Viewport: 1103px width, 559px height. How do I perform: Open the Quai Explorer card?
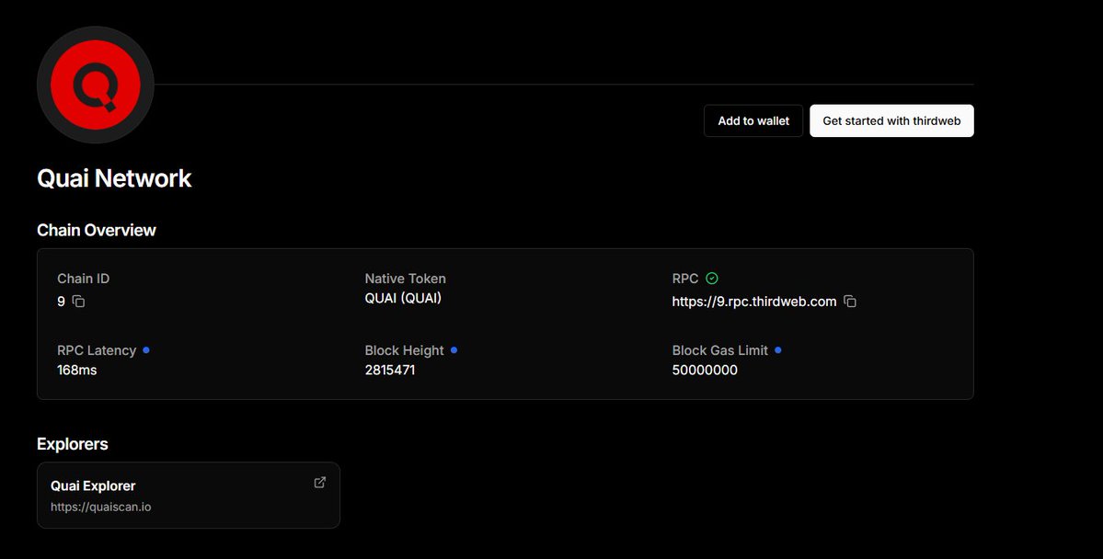[x=189, y=495]
